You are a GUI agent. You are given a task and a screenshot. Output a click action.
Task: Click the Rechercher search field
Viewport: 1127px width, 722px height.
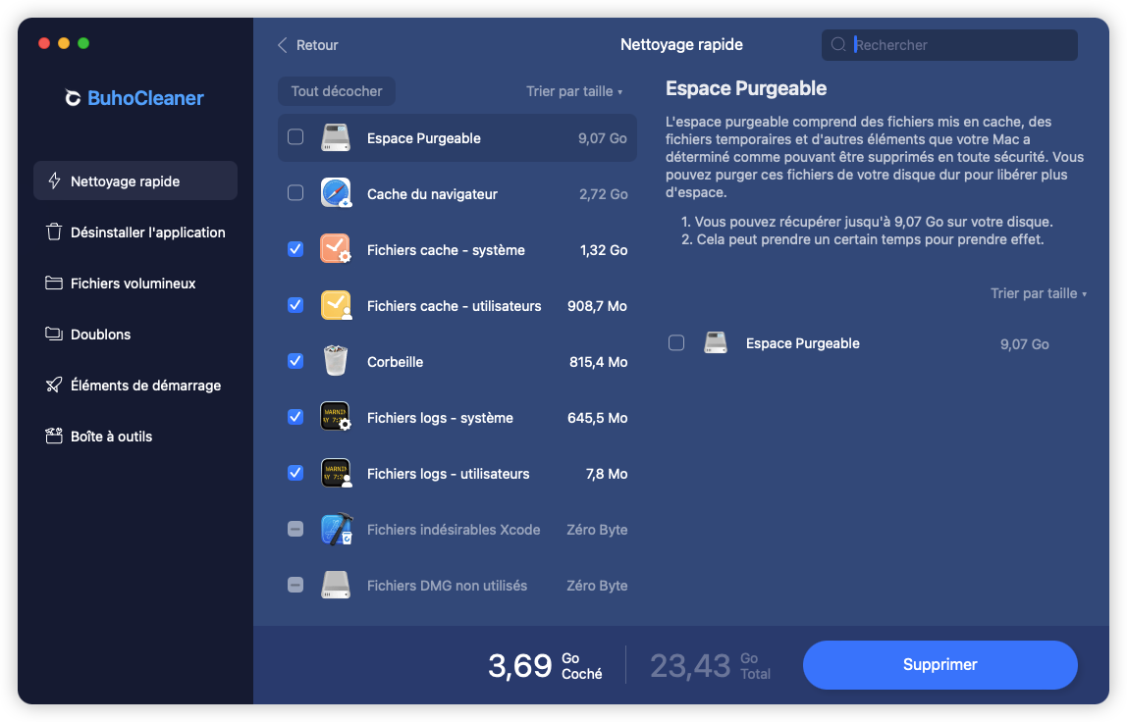(948, 44)
